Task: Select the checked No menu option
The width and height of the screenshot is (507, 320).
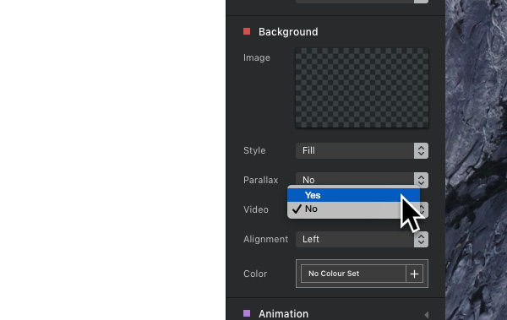Action: 353,209
